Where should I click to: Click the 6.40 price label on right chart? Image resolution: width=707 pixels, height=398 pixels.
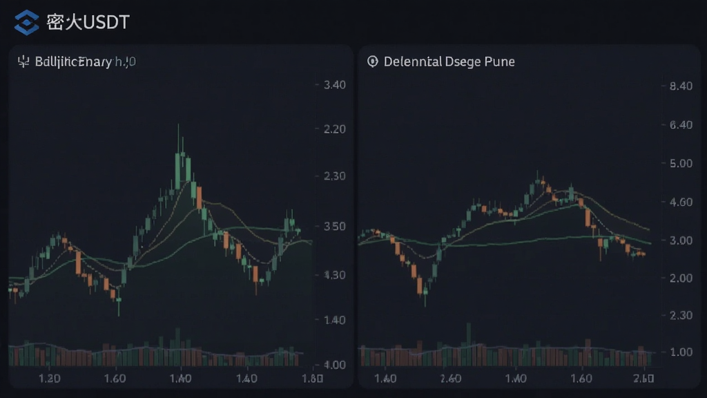(681, 124)
